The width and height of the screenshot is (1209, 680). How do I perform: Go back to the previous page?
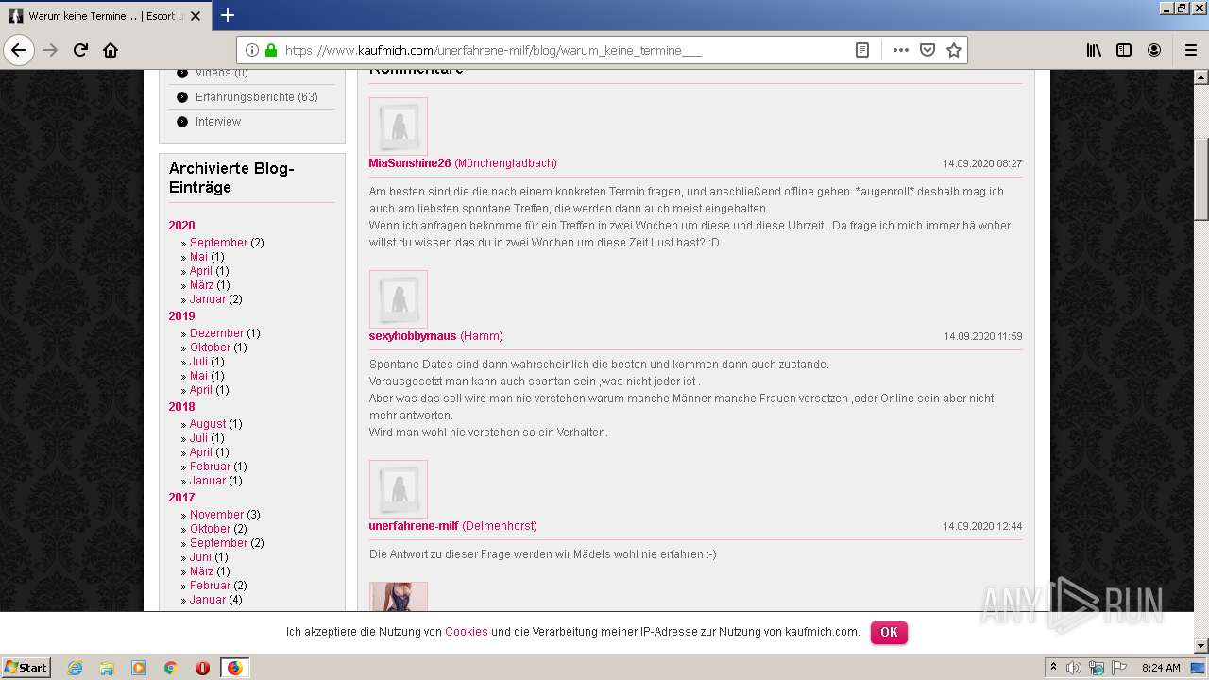click(19, 50)
